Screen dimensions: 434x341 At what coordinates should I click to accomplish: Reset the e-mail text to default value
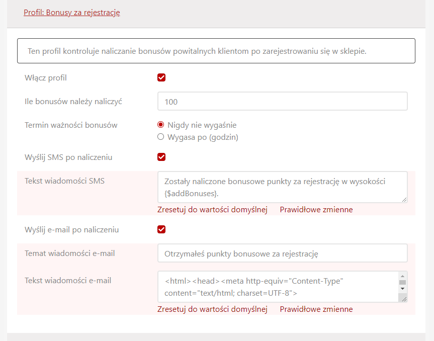[x=212, y=309]
